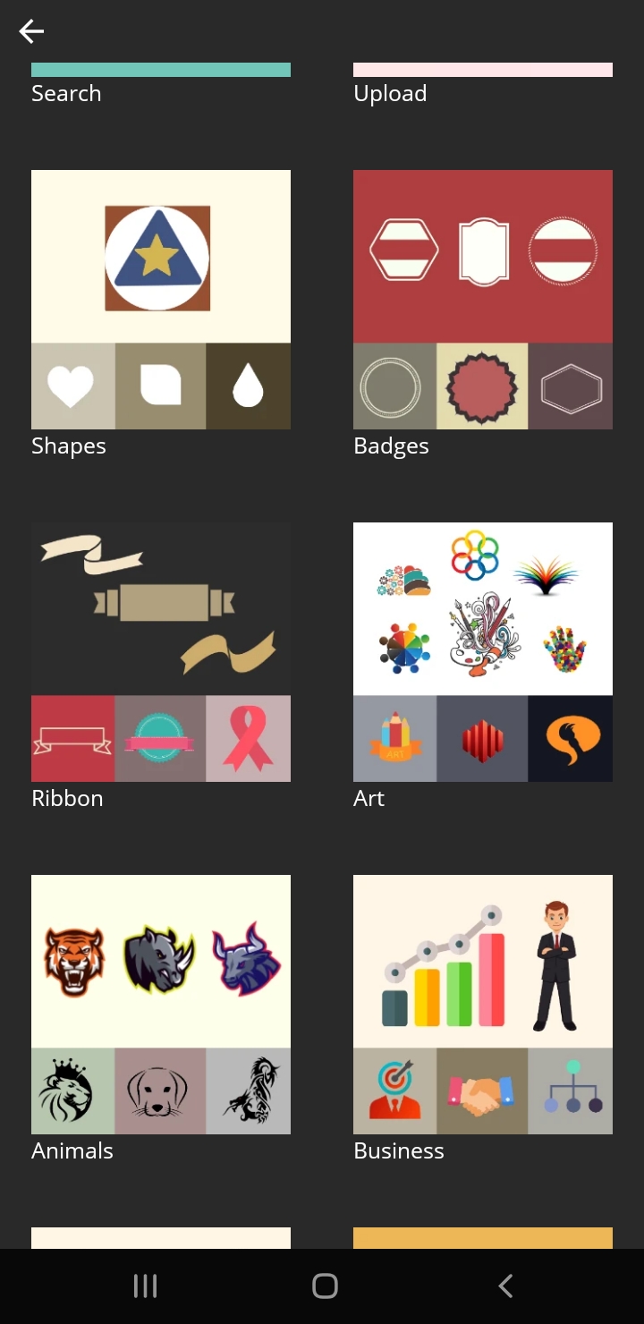Tap the Search option
Viewport: 644px width, 1324px height.
[x=66, y=93]
